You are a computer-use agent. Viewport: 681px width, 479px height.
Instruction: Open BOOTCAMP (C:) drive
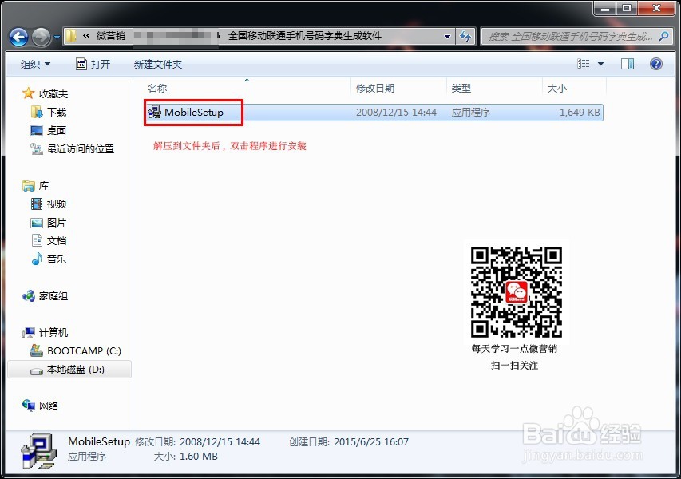(85, 351)
